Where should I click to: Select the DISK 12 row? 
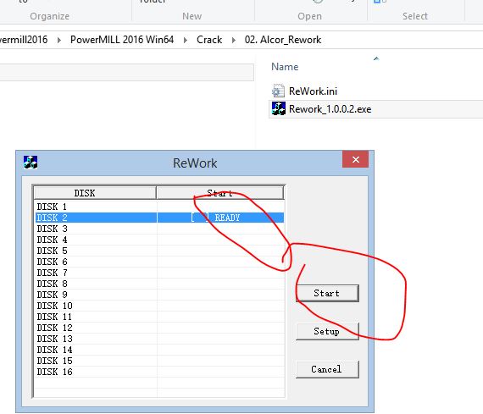(159, 328)
